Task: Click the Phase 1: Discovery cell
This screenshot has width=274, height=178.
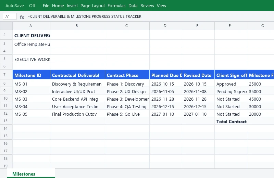Action: pos(127,84)
